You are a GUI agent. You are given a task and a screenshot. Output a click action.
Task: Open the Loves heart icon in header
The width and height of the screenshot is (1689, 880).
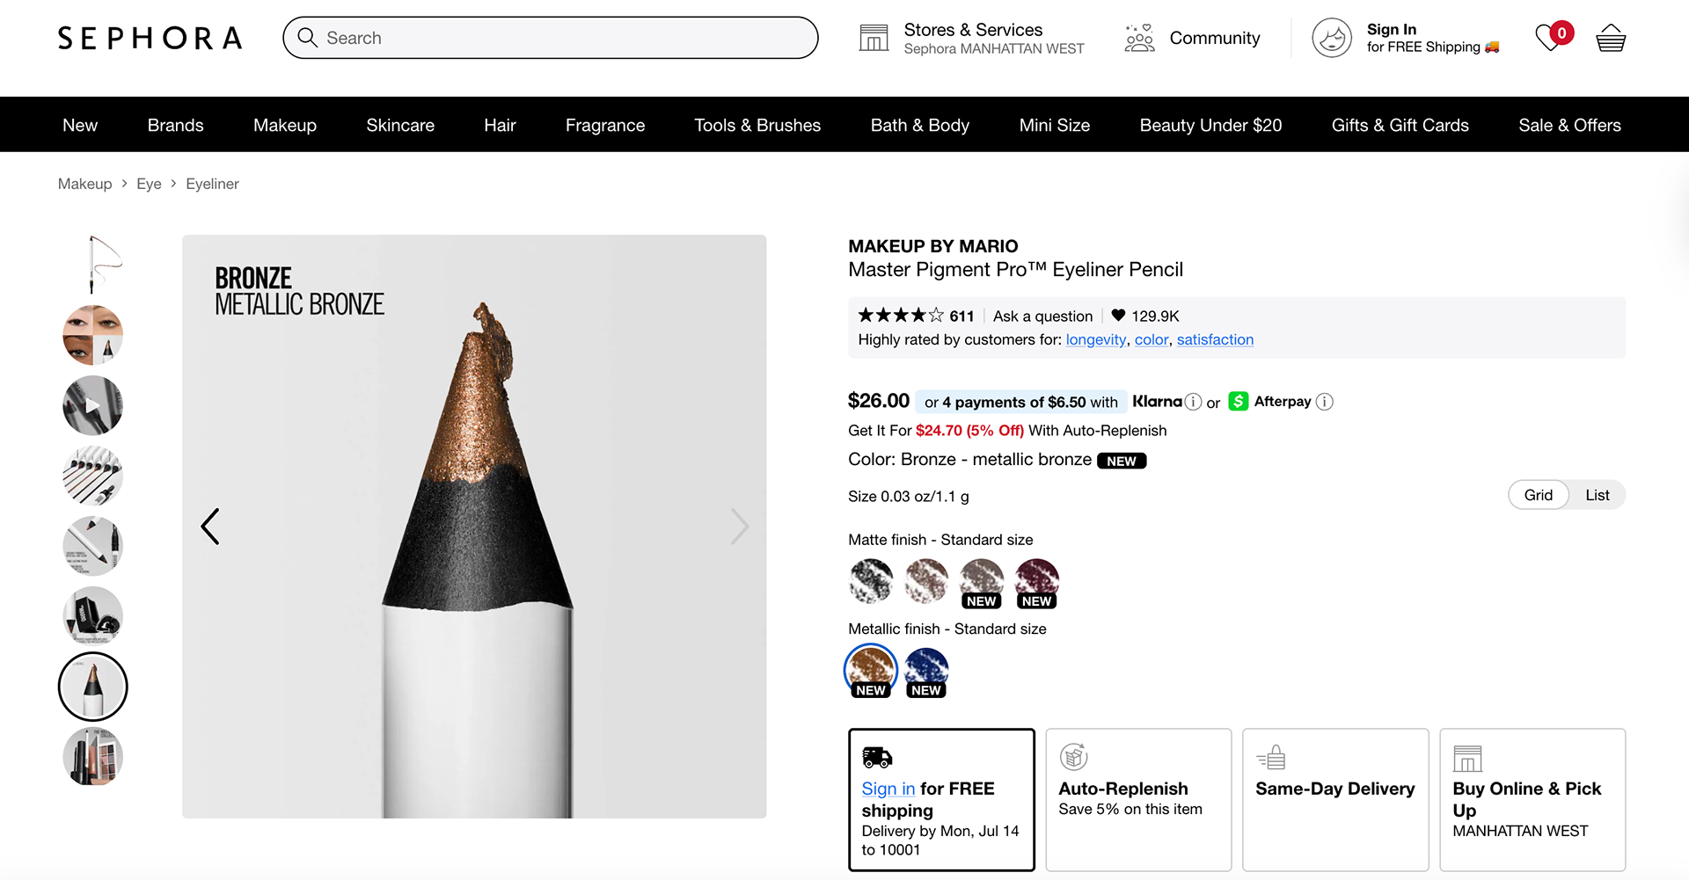pos(1549,38)
